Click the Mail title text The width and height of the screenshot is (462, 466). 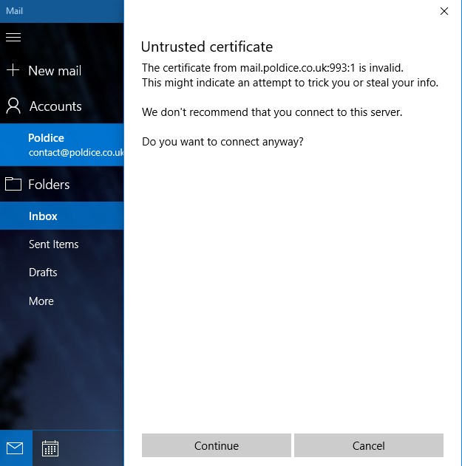(14, 11)
